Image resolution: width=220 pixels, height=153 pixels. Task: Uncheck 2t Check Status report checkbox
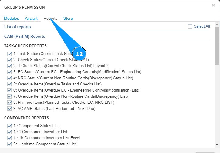(10, 60)
